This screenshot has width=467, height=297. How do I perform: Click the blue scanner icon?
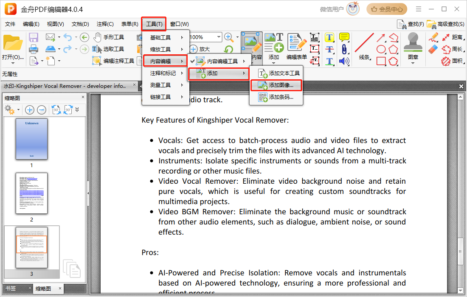(x=51, y=49)
